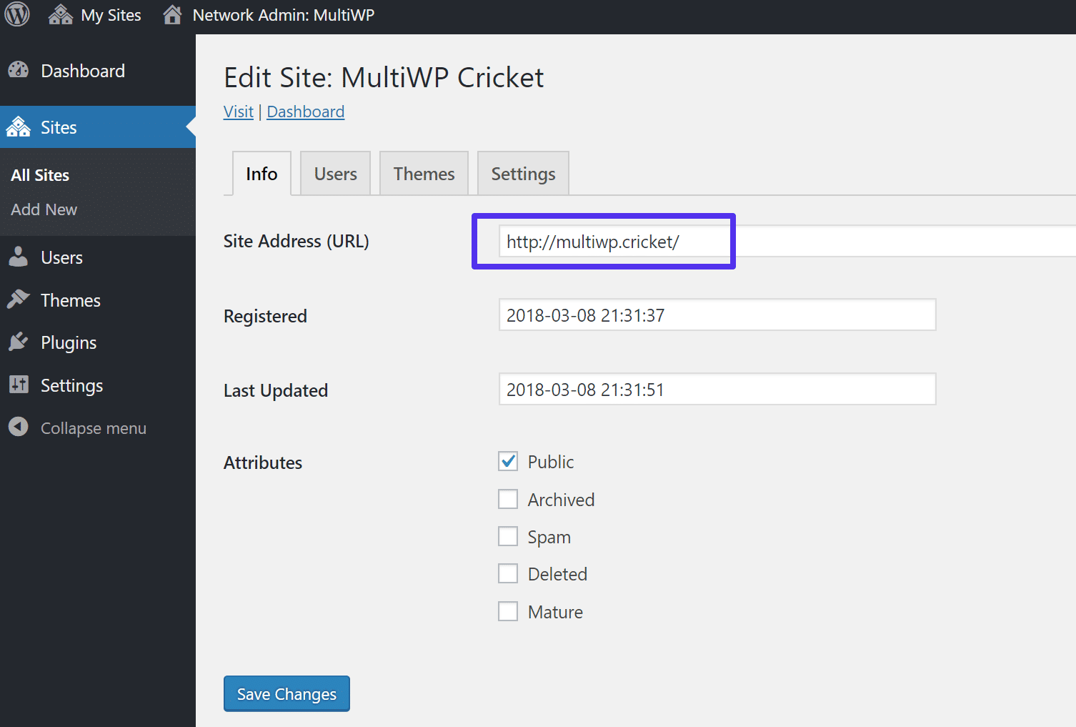Click the Dashboard link under the title
The height and width of the screenshot is (727, 1076).
pos(305,112)
